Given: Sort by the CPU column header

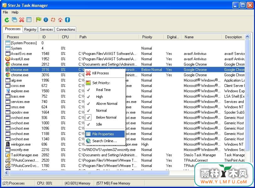Looking at the screenshot, I should [67, 37].
